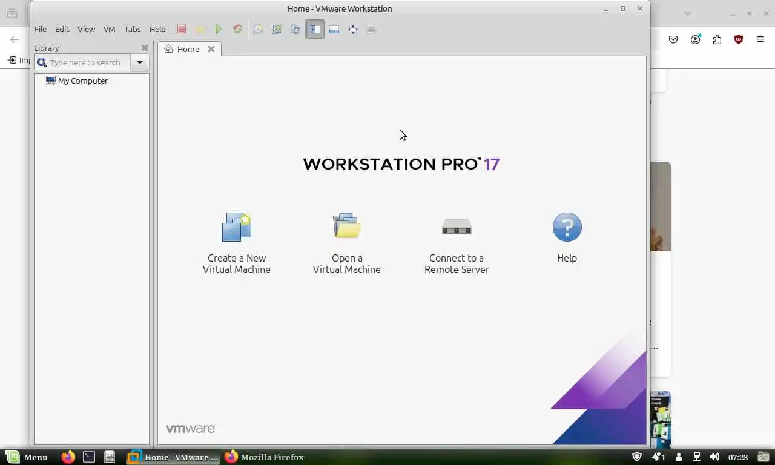
Task: Select the Home tab
Action: [x=188, y=49]
